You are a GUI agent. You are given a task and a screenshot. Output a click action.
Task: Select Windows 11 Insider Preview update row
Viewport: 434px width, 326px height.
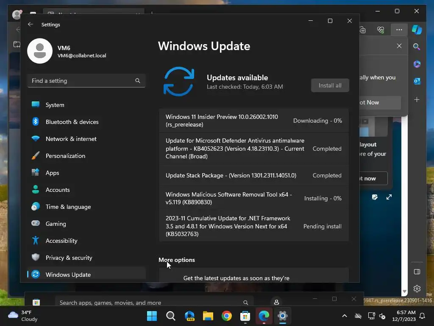254,121
